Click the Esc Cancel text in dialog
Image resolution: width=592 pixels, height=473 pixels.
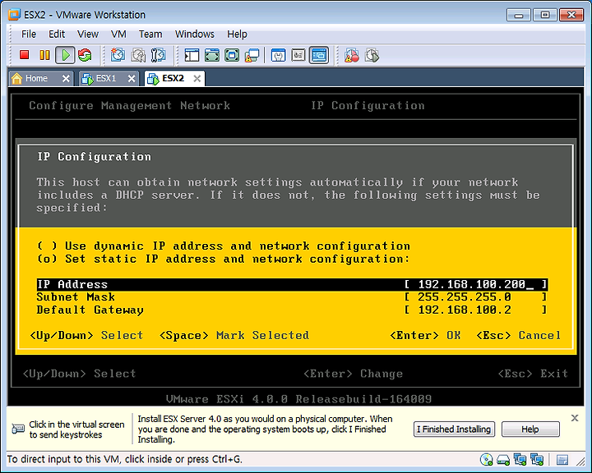click(518, 335)
